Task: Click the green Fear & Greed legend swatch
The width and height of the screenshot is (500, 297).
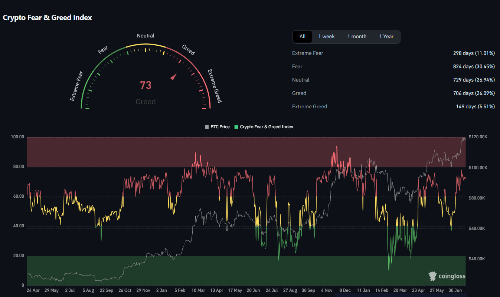Action: point(236,127)
